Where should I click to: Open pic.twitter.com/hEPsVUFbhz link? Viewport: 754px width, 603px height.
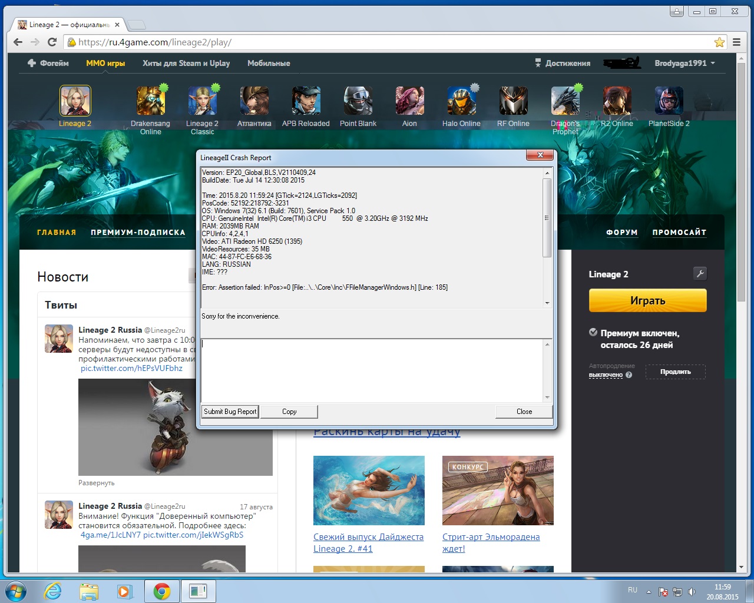(x=131, y=369)
